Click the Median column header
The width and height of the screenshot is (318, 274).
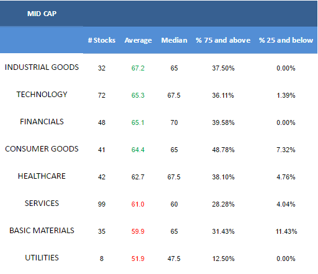[x=174, y=40]
